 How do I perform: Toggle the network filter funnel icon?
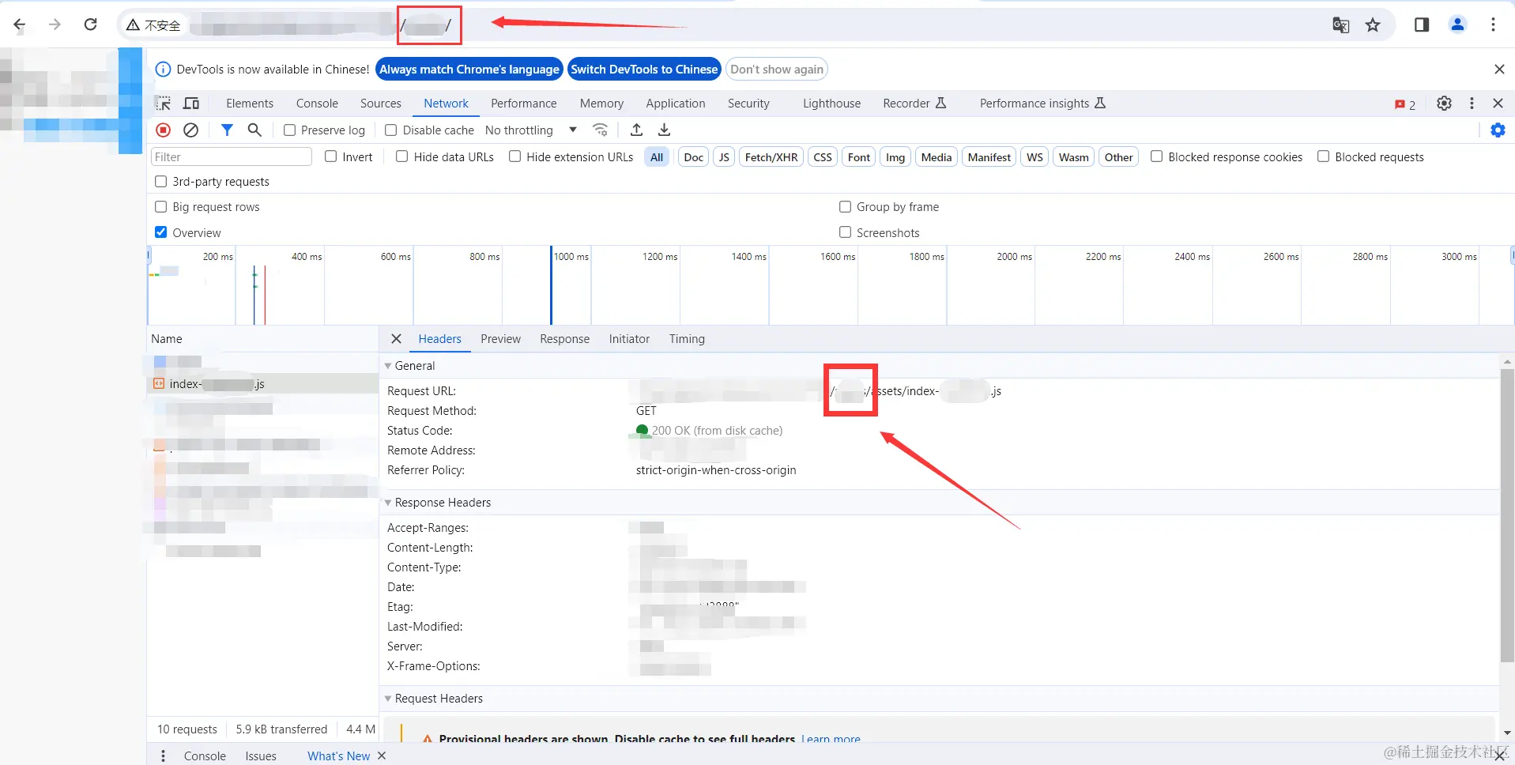pos(227,130)
